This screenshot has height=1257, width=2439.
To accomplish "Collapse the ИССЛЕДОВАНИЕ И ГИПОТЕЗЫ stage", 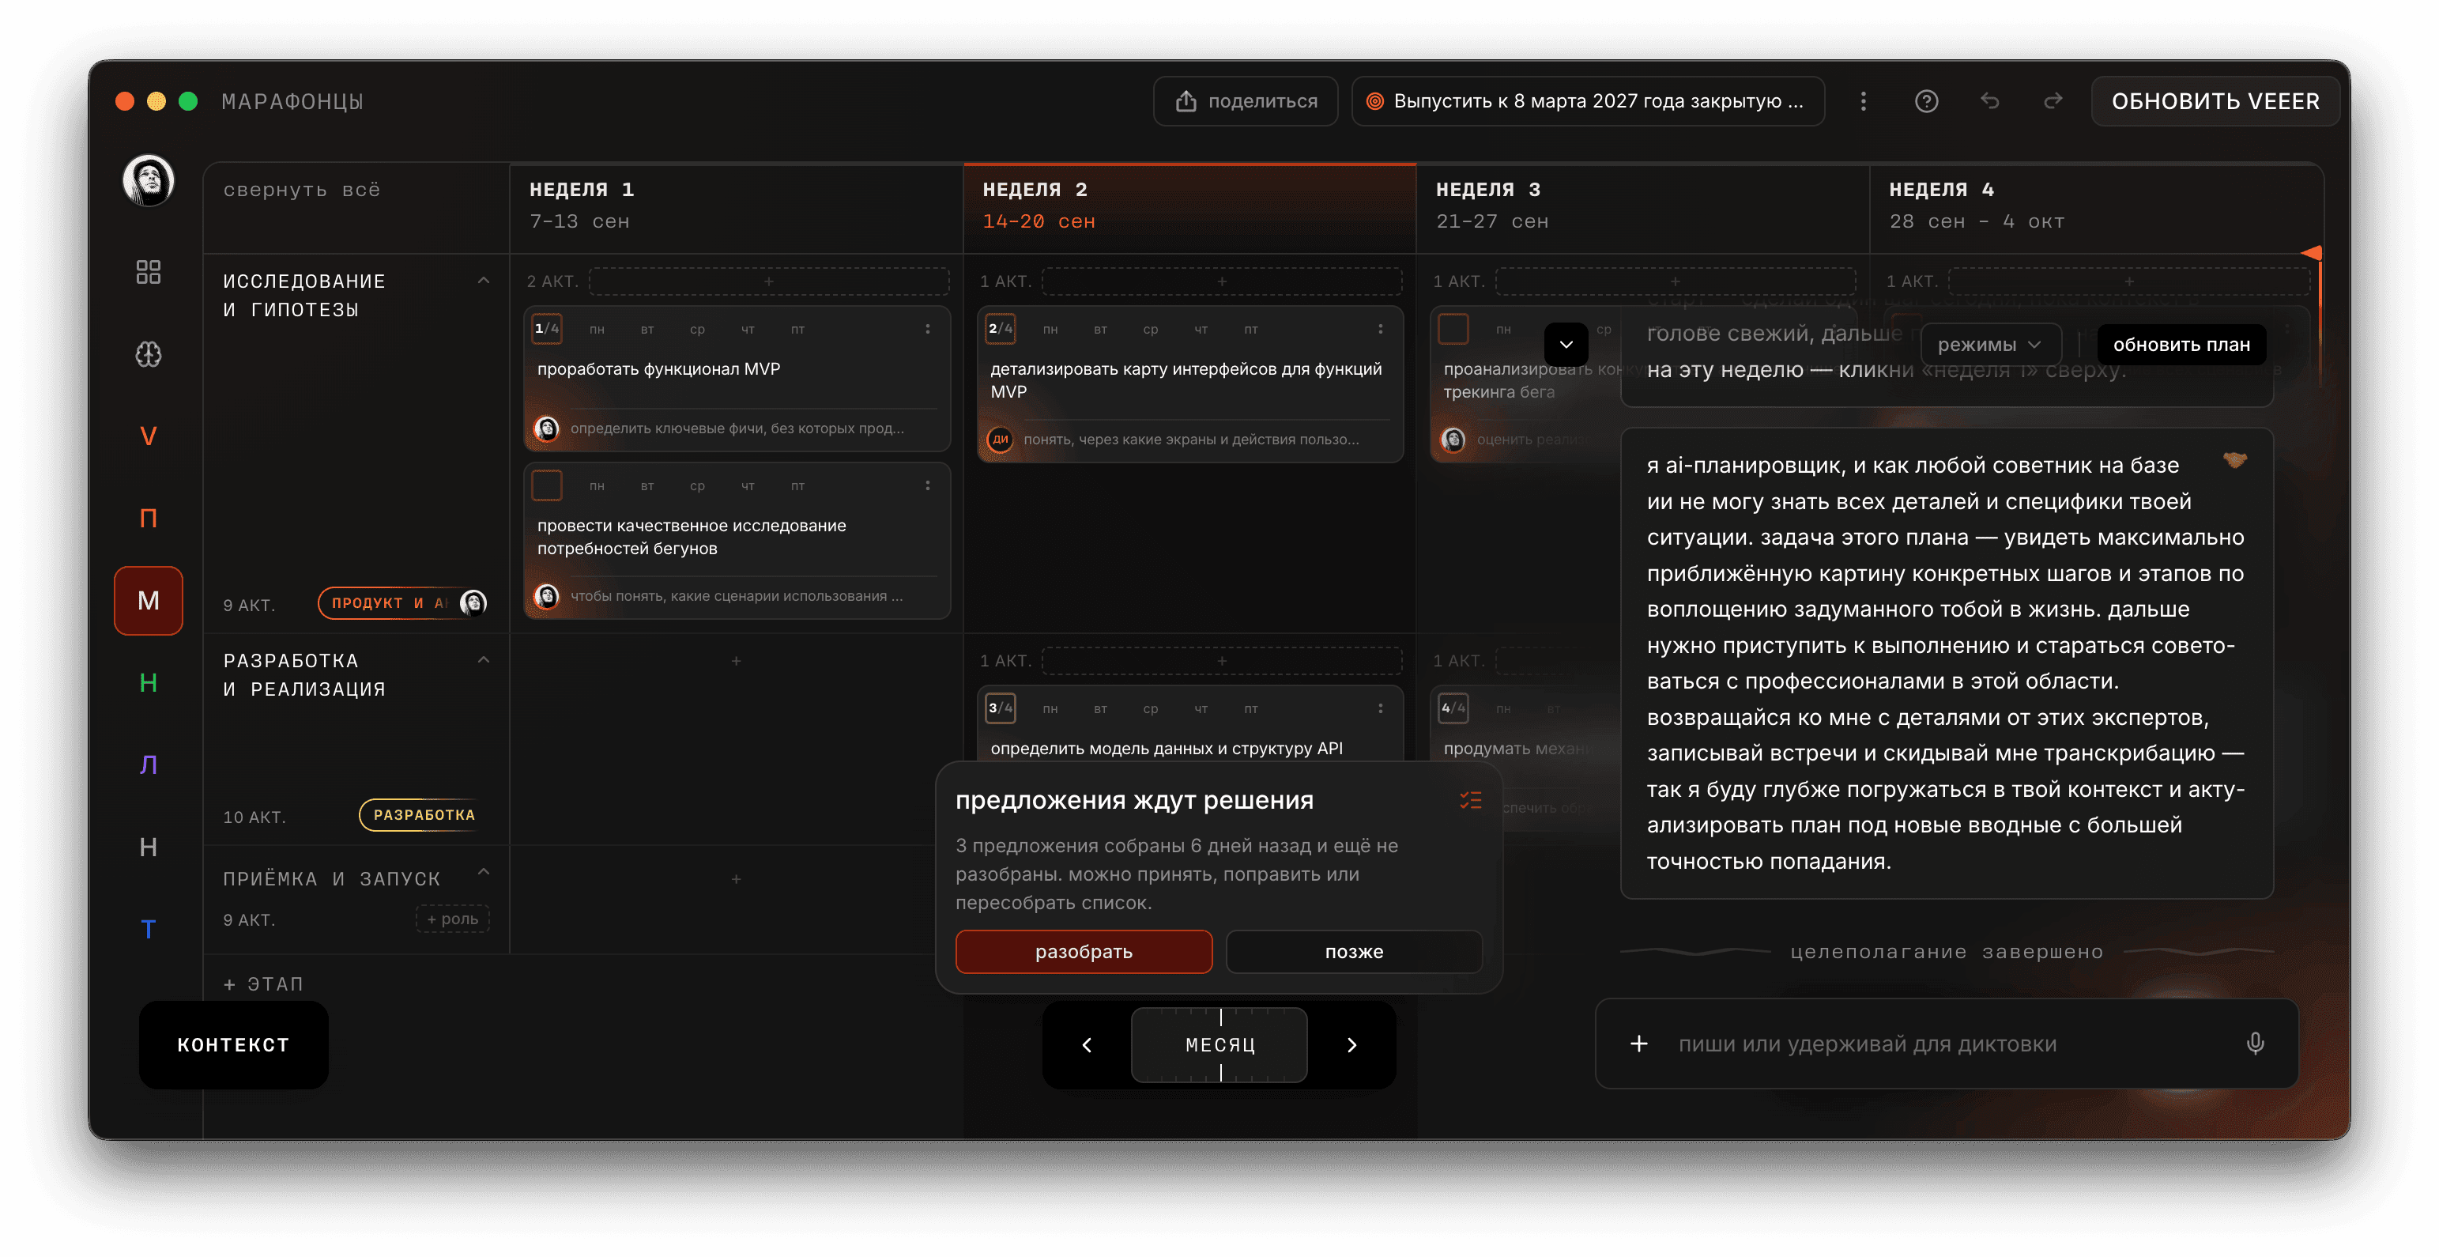I will 484,281.
